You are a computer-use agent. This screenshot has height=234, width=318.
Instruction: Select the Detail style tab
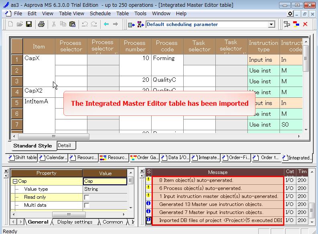[x=64, y=145]
